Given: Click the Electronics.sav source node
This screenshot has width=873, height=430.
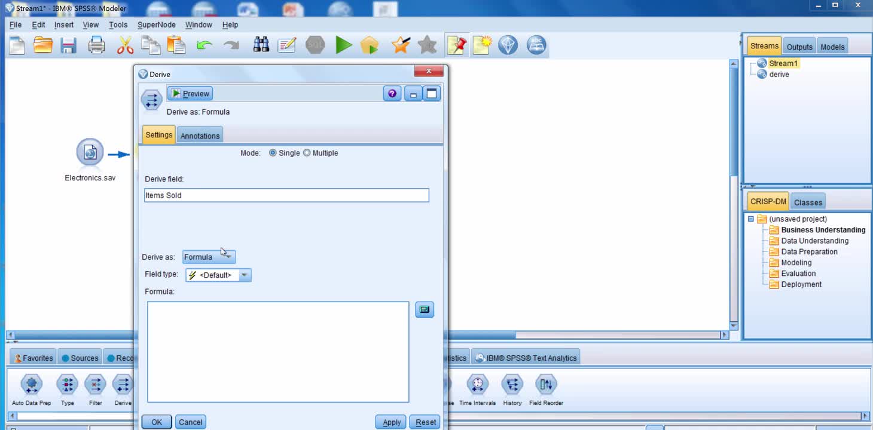Looking at the screenshot, I should pyautogui.click(x=90, y=153).
